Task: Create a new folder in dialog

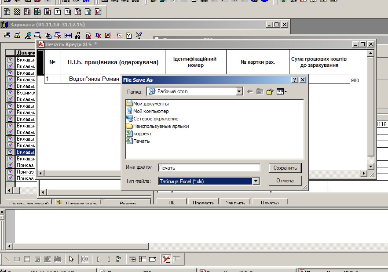Action: 270,91
